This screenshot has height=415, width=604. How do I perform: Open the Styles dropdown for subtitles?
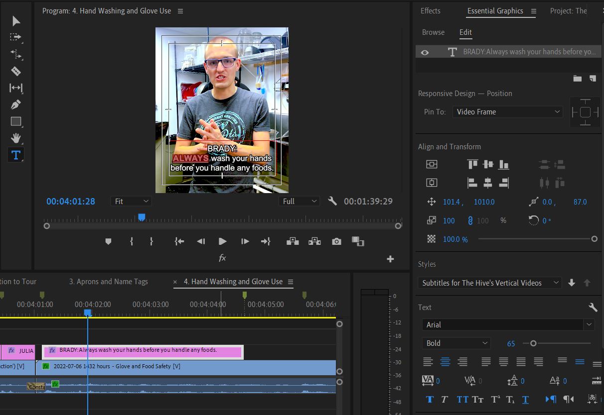point(489,283)
